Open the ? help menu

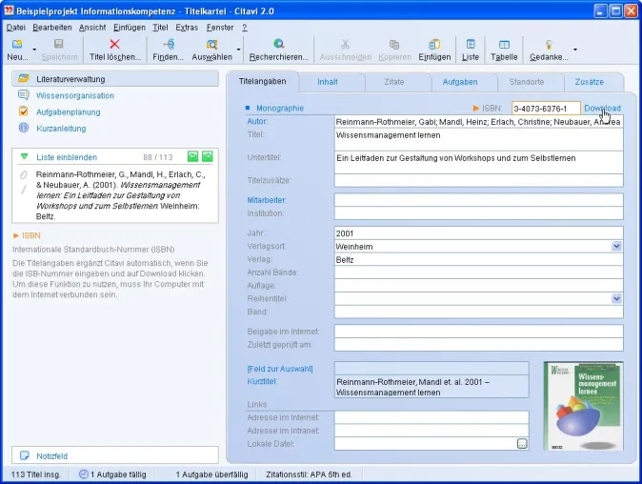(x=245, y=28)
